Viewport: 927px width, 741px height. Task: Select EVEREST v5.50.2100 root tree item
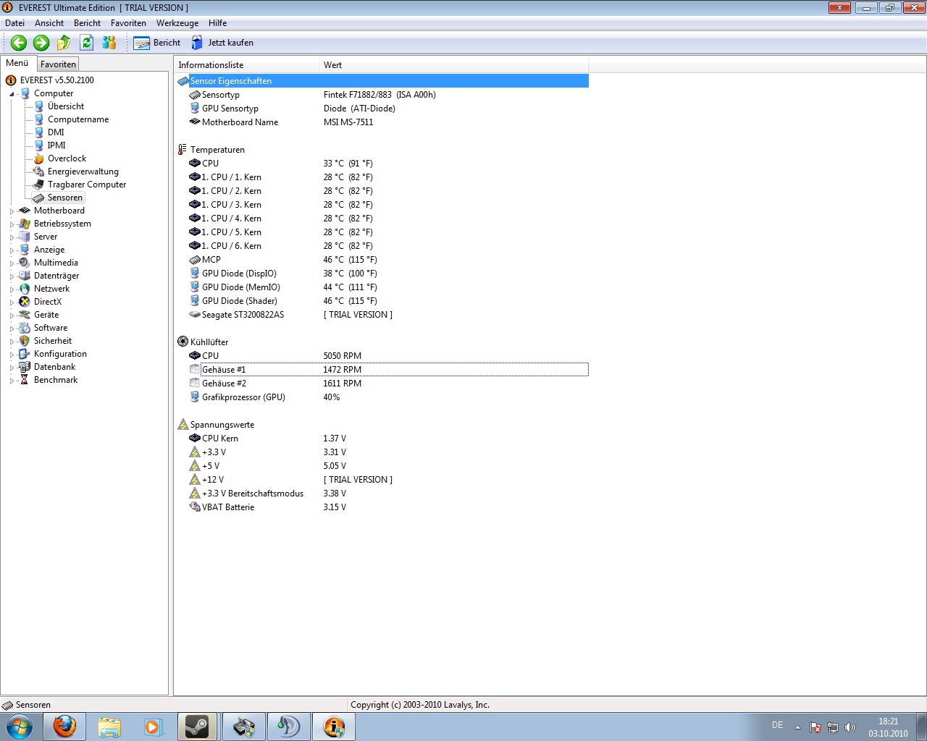click(56, 80)
